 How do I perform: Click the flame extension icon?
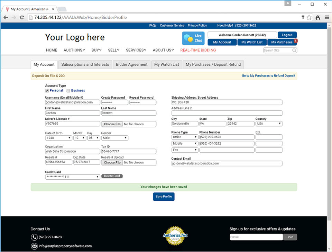pyautogui.click(x=318, y=18)
